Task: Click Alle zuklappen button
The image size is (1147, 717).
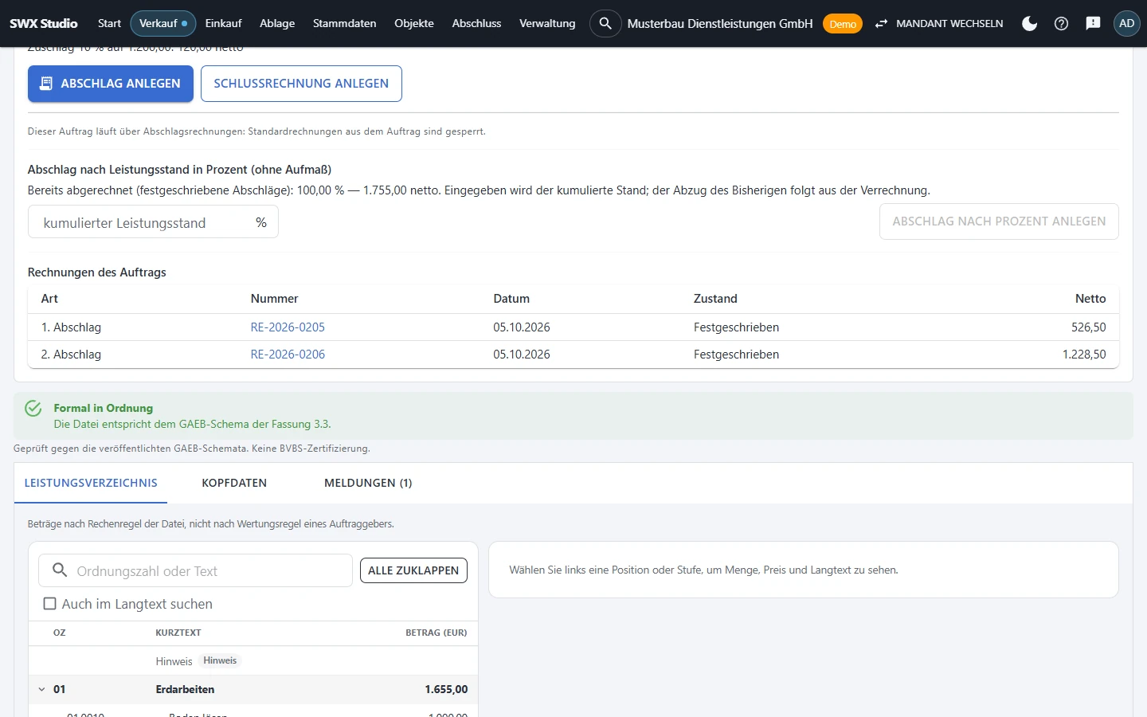Action: pyautogui.click(x=413, y=570)
